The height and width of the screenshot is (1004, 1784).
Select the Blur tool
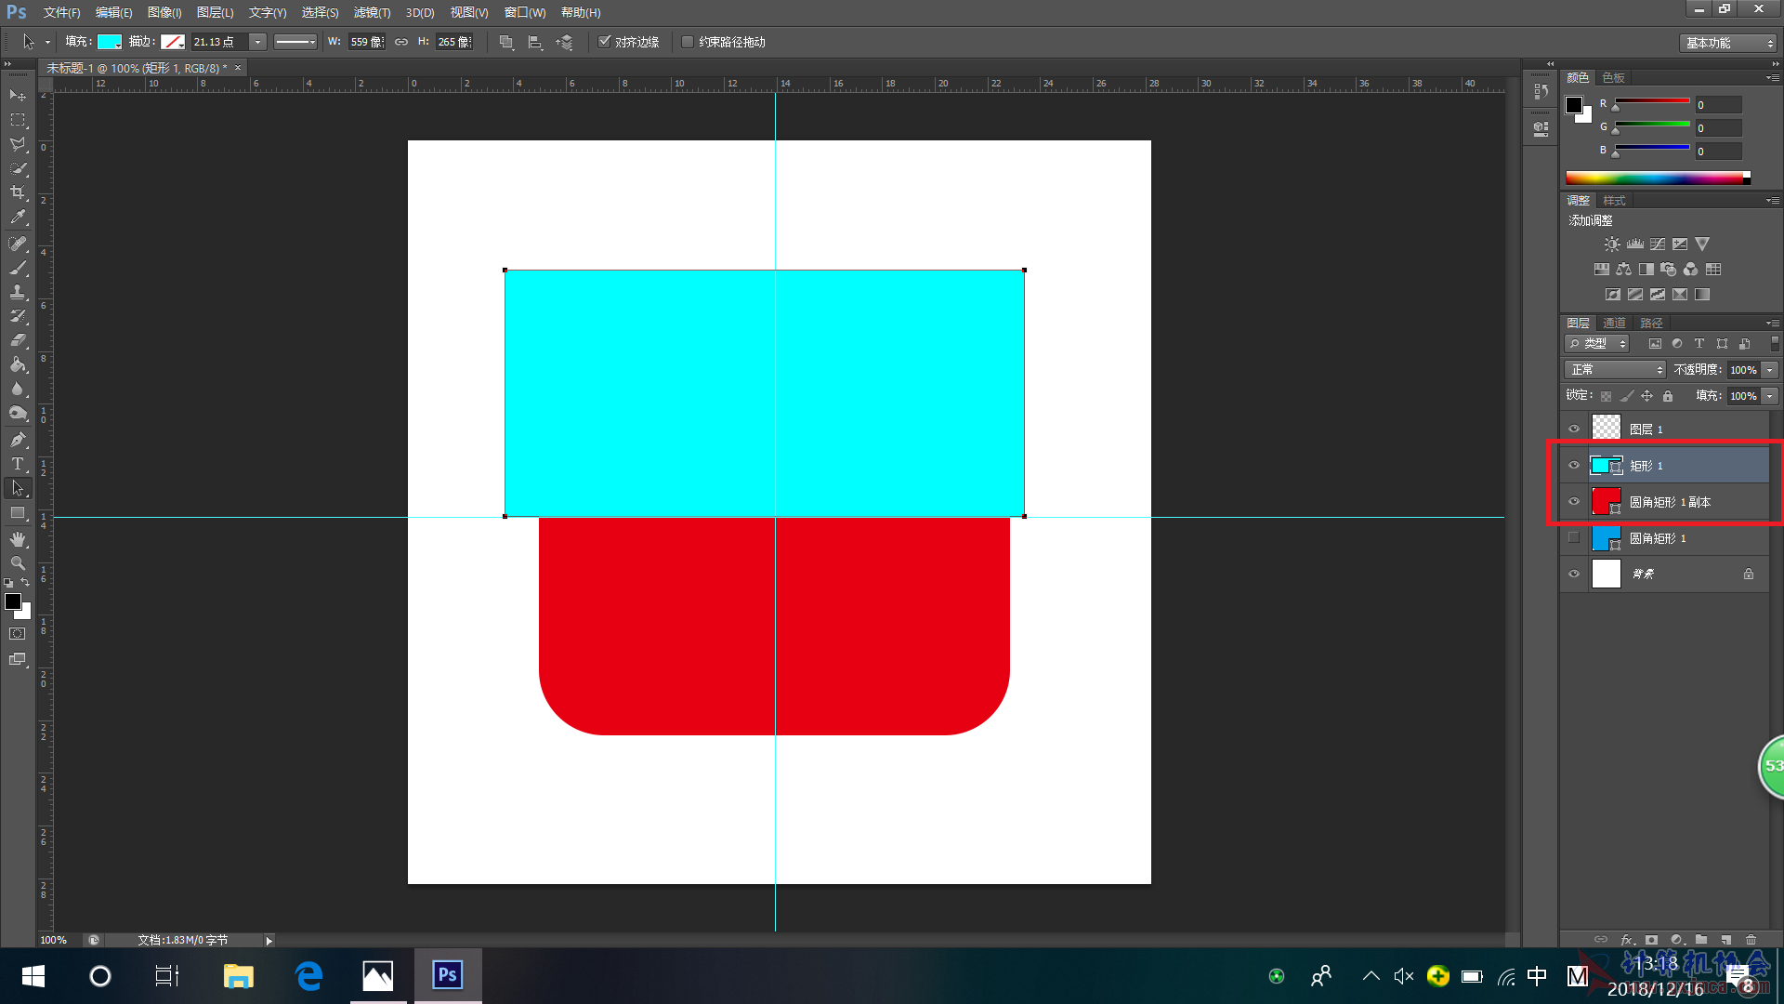click(x=18, y=389)
